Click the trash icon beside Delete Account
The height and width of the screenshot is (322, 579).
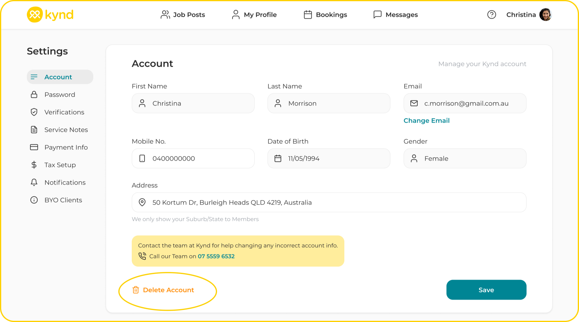136,290
